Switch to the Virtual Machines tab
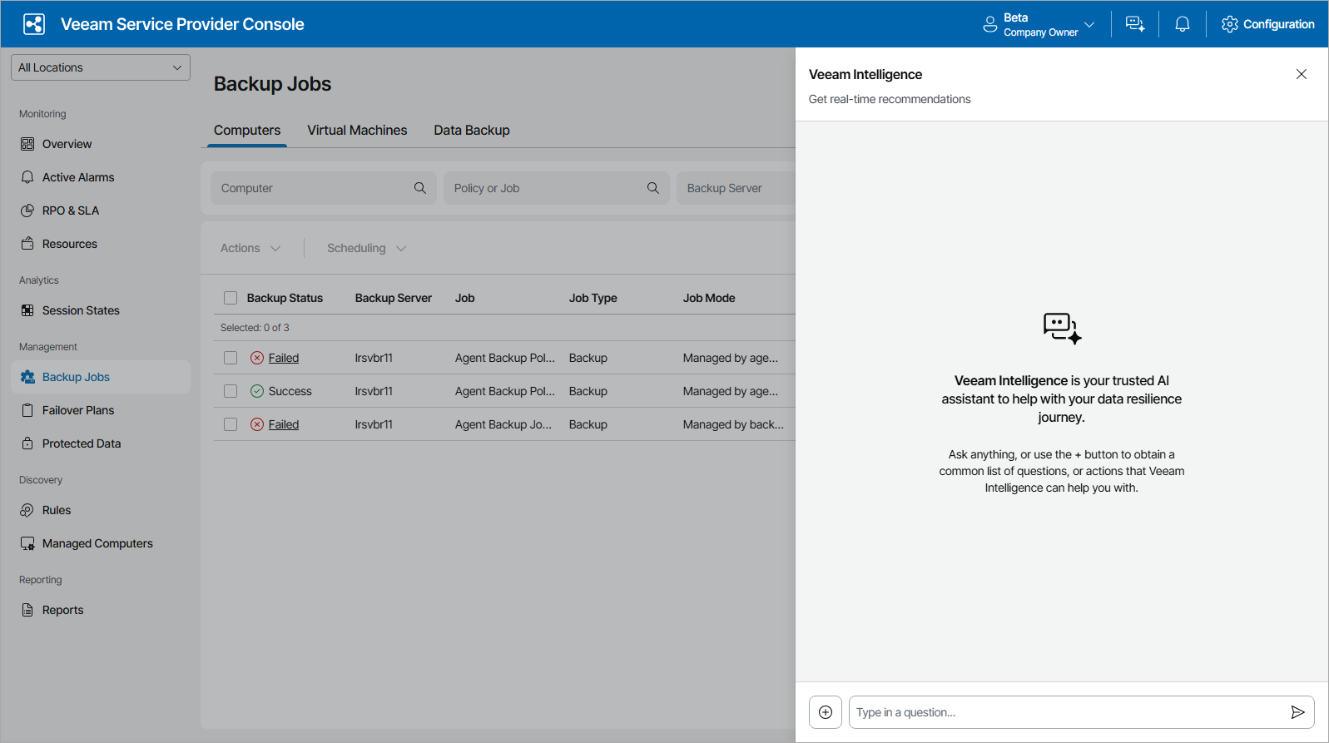The height and width of the screenshot is (743, 1329). click(x=357, y=131)
